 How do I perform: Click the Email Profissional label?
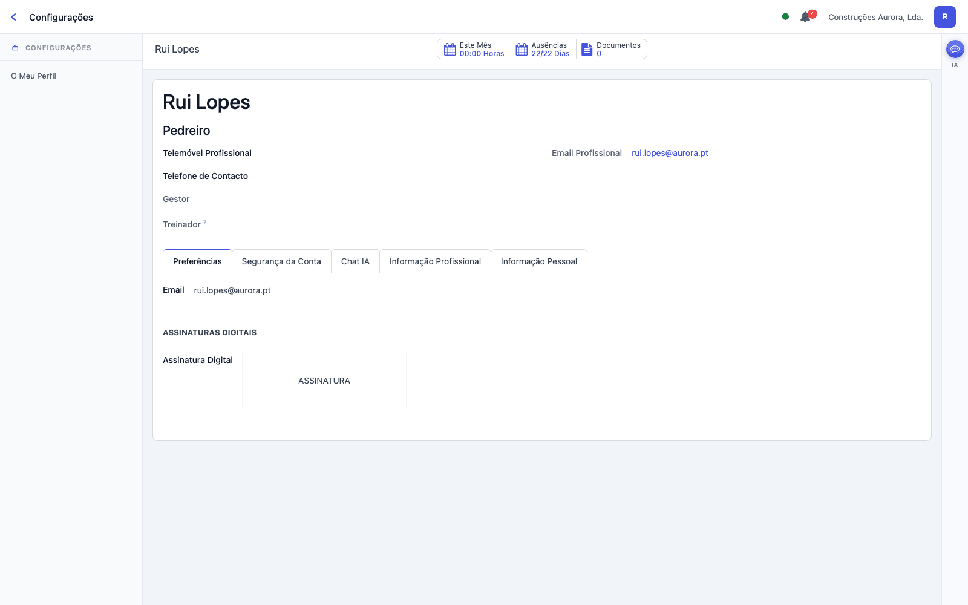pos(587,153)
